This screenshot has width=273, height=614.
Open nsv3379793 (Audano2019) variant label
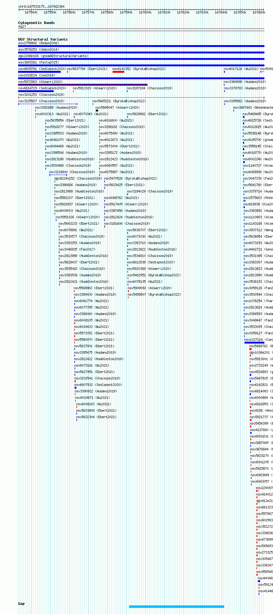click(245, 88)
